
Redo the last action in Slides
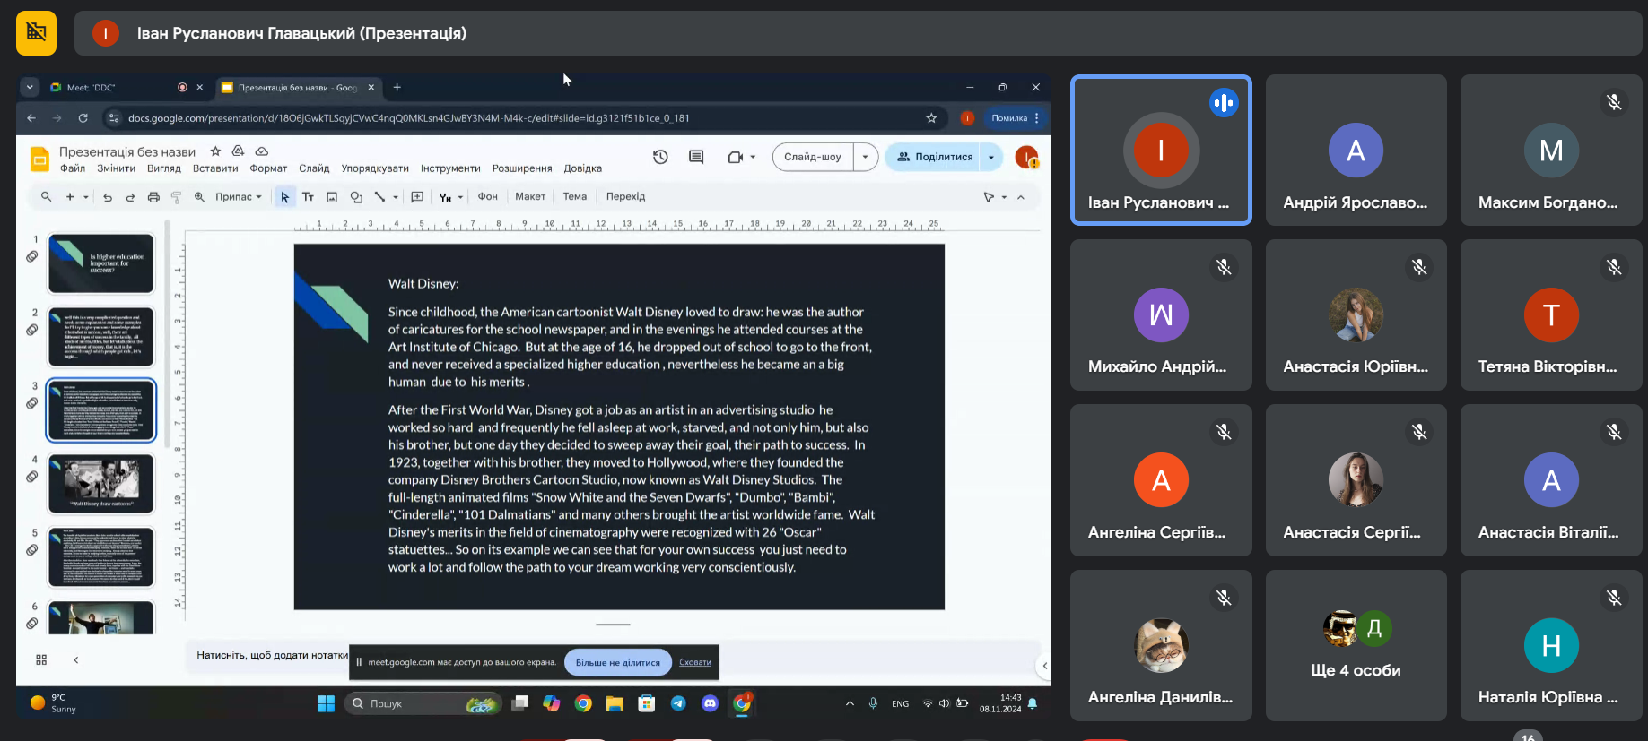(x=130, y=197)
